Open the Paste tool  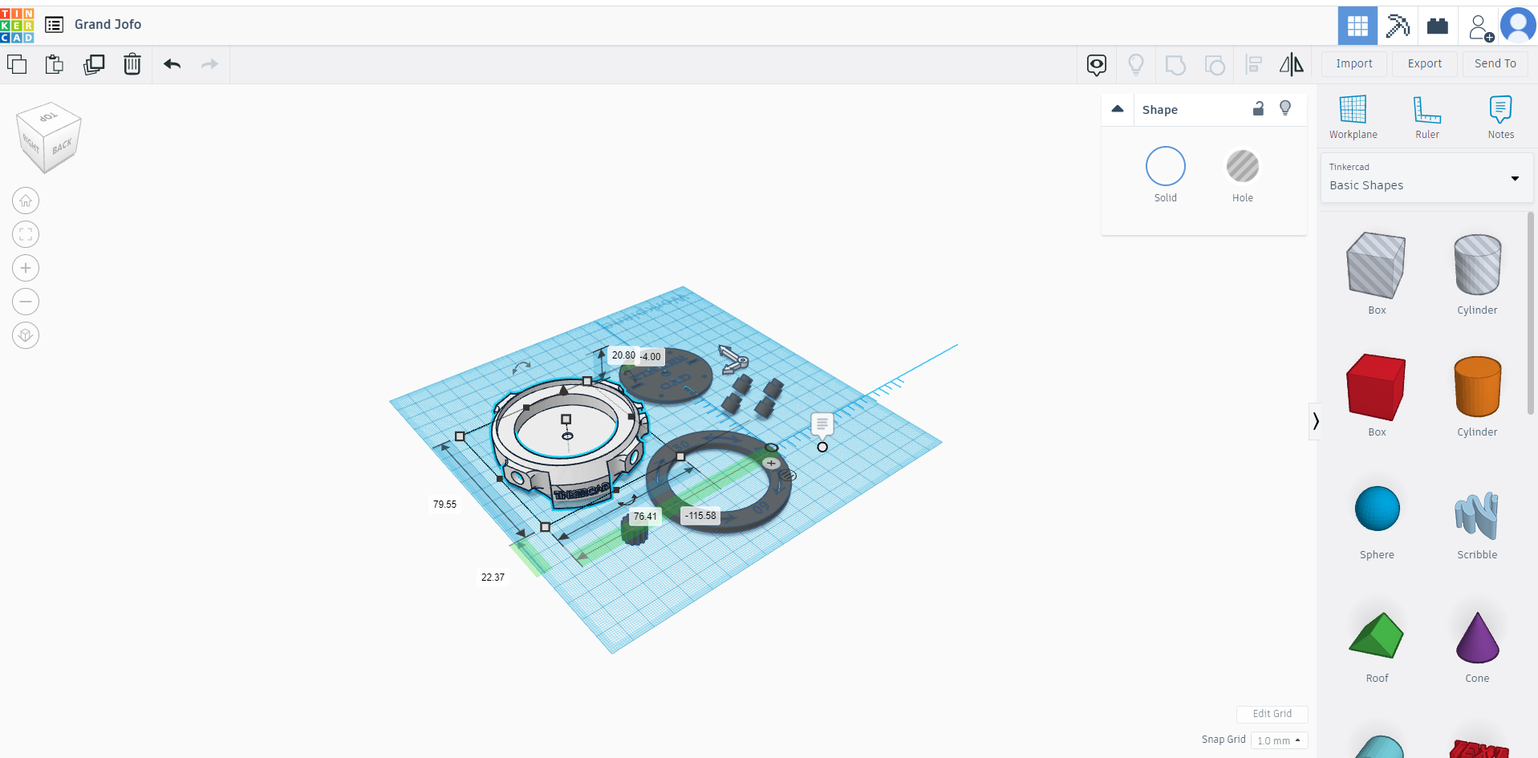[54, 64]
